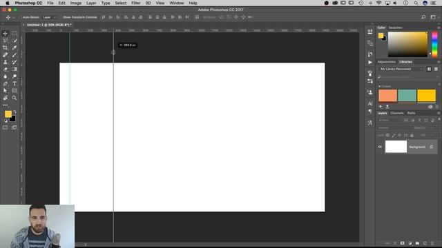
Task: Open the Actions panel play icon
Action: click(x=370, y=63)
